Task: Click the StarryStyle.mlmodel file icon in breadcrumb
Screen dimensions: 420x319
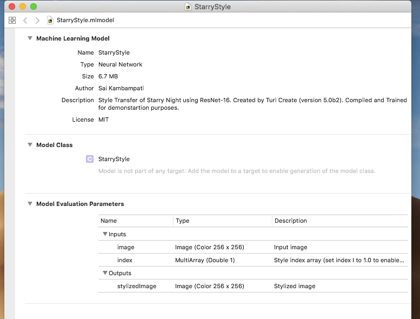Action: click(51, 20)
